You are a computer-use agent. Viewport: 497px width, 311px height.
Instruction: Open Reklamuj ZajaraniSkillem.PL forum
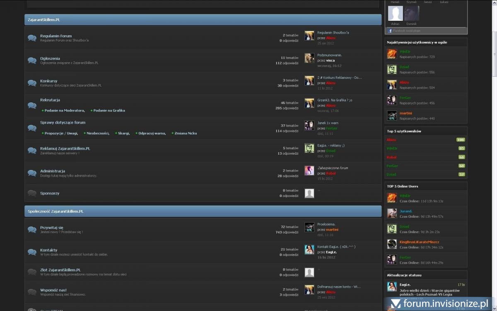coord(65,148)
